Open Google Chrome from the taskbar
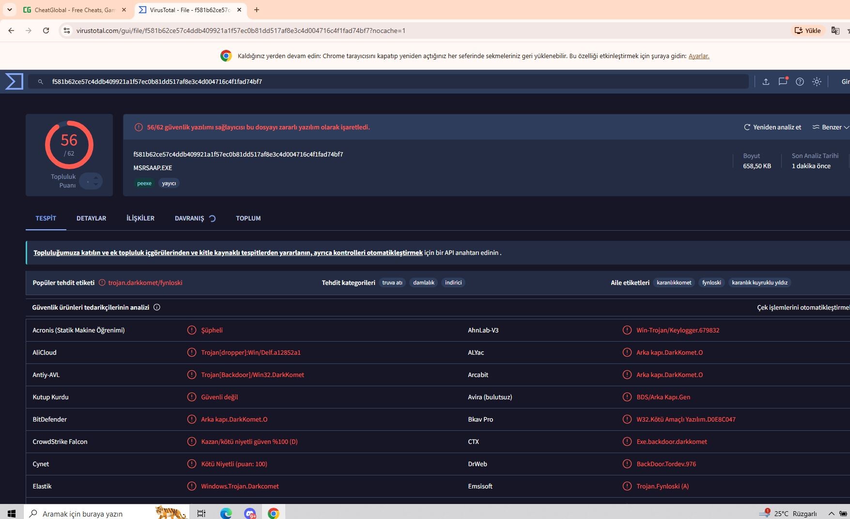 274,513
